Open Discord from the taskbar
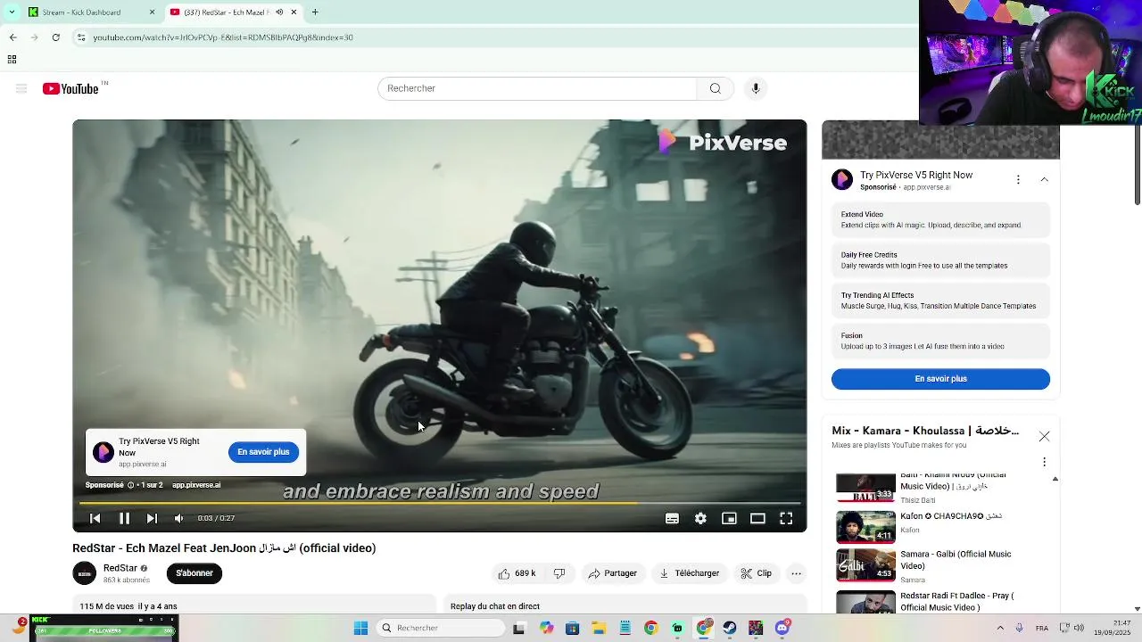Screen dimensions: 1142x642 (x=782, y=628)
